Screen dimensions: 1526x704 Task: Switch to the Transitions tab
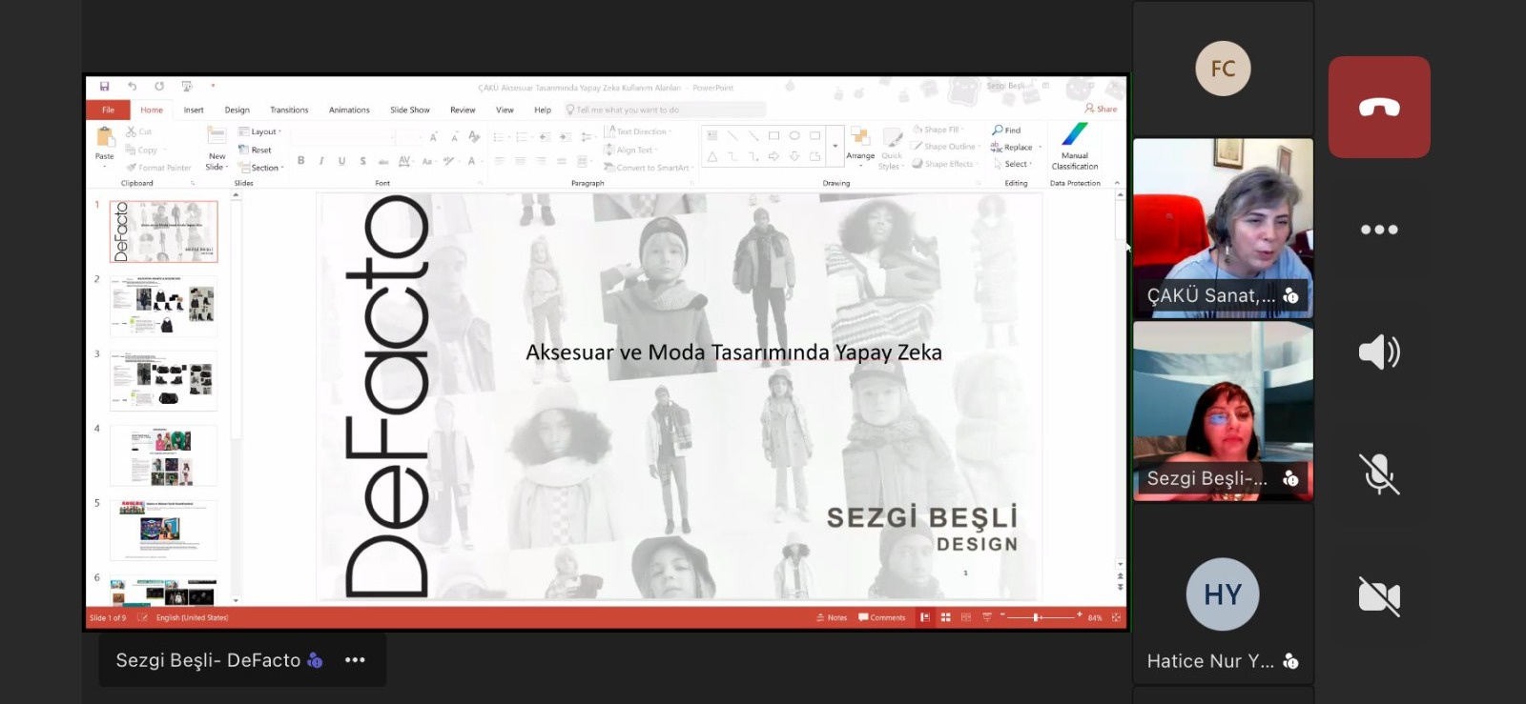(x=289, y=111)
